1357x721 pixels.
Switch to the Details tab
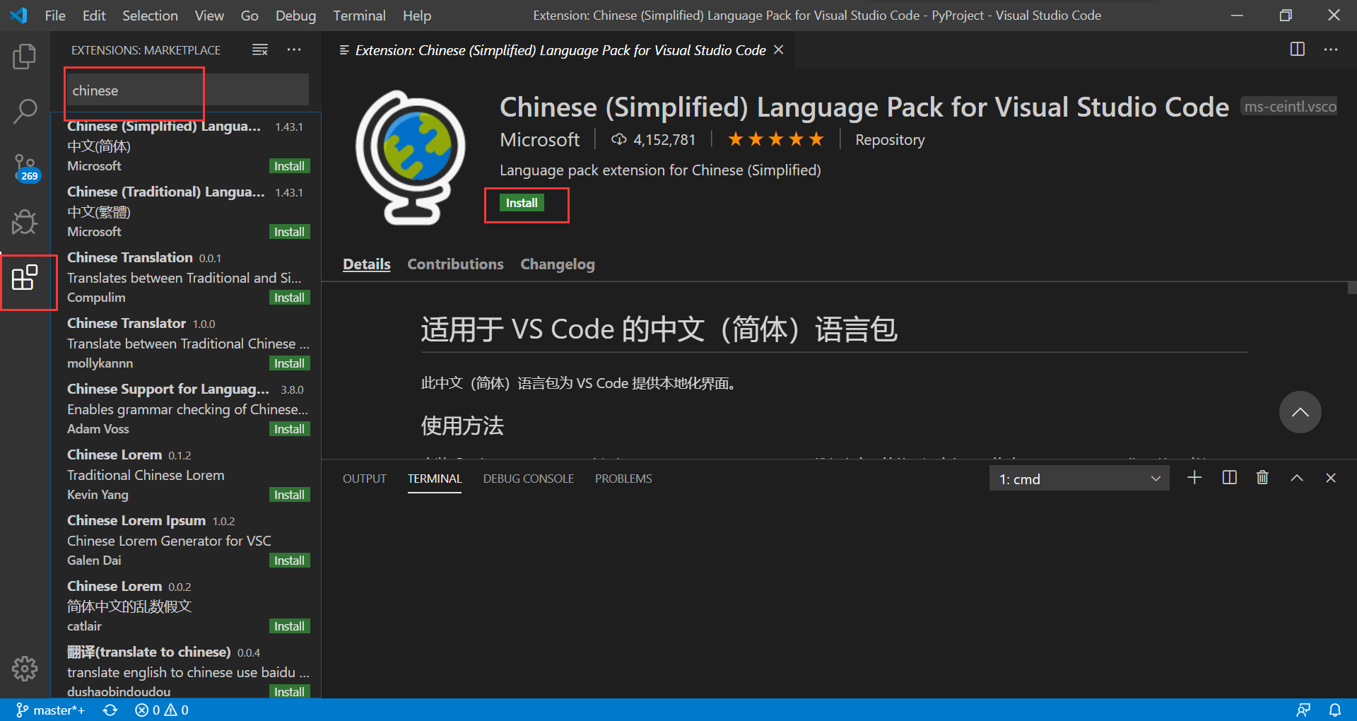367,264
